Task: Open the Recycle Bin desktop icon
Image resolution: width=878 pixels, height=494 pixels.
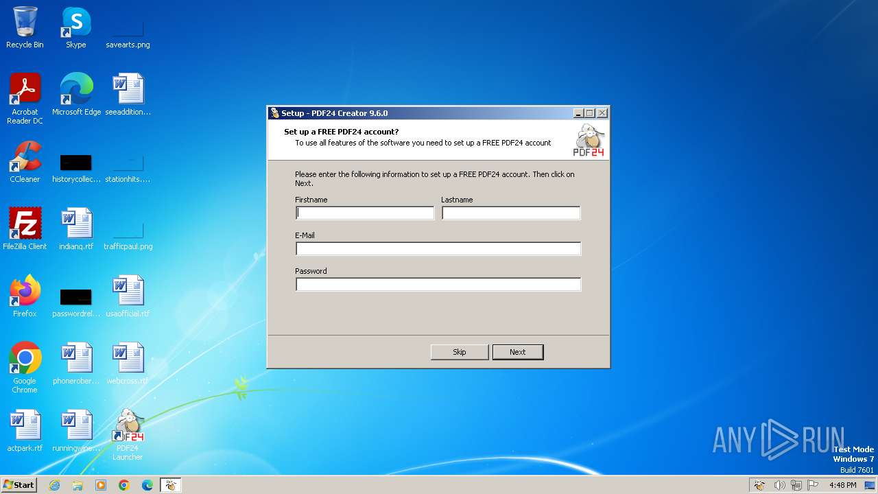Action: click(x=25, y=27)
